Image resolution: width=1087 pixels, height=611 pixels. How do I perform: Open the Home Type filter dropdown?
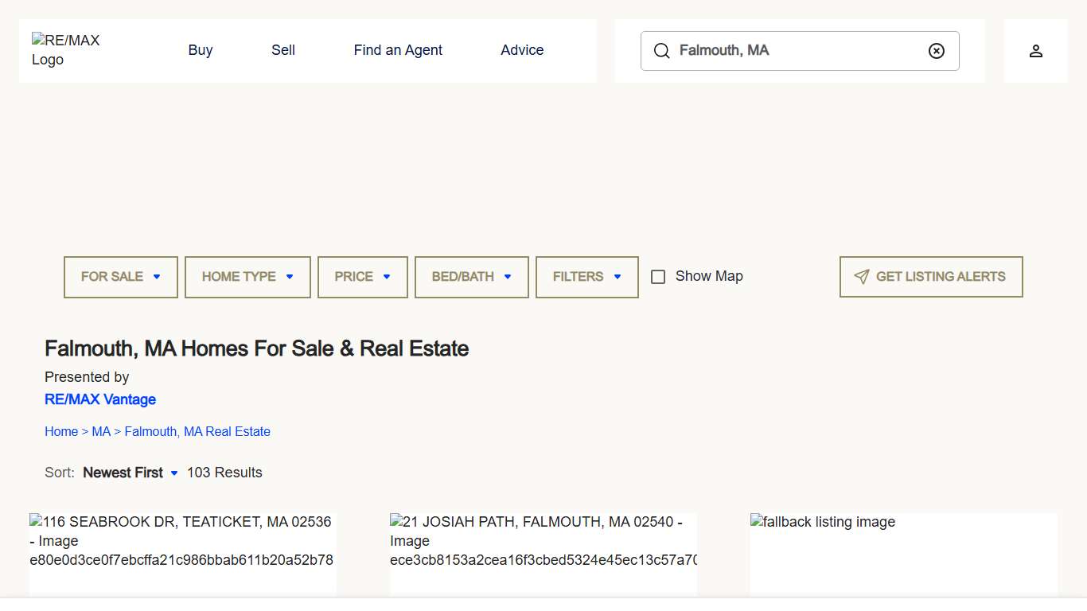247,277
